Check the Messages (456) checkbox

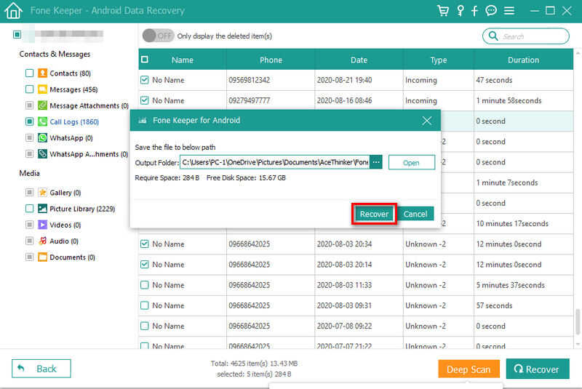click(x=29, y=89)
